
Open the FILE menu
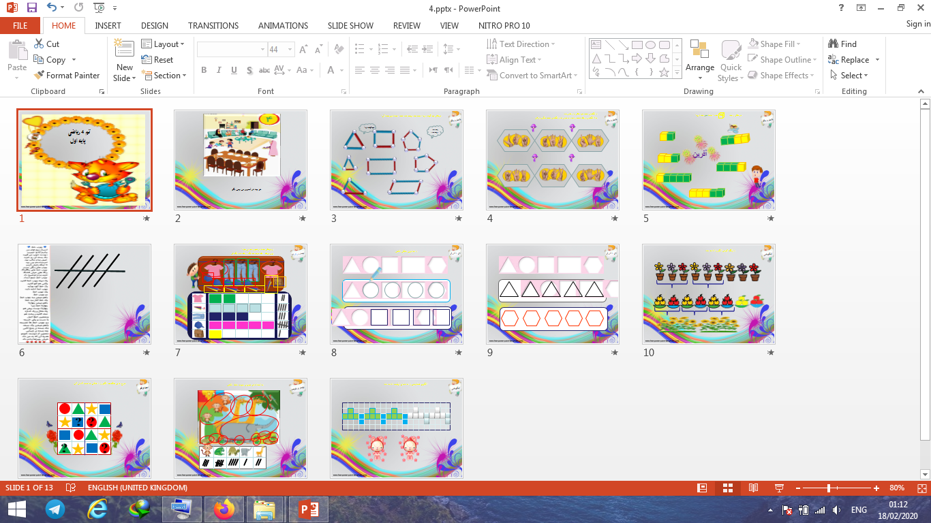20,25
